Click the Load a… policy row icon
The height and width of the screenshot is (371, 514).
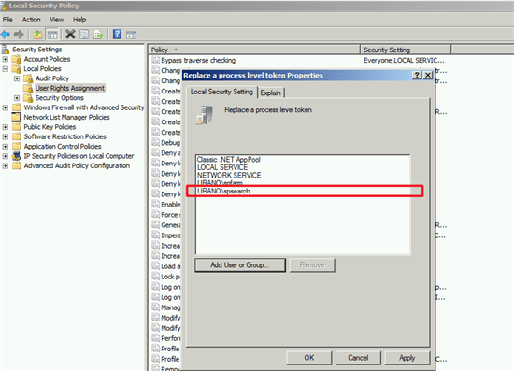click(156, 266)
